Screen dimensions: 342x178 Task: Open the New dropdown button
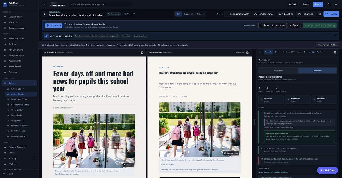(318, 5)
